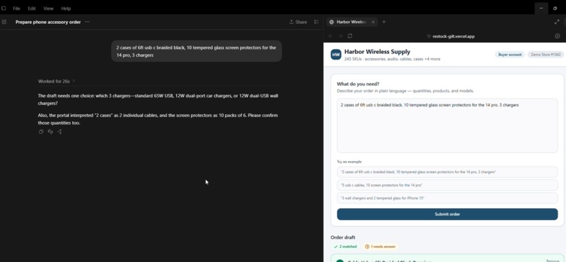Click the '1 needs answer' status chip

pyautogui.click(x=380, y=247)
